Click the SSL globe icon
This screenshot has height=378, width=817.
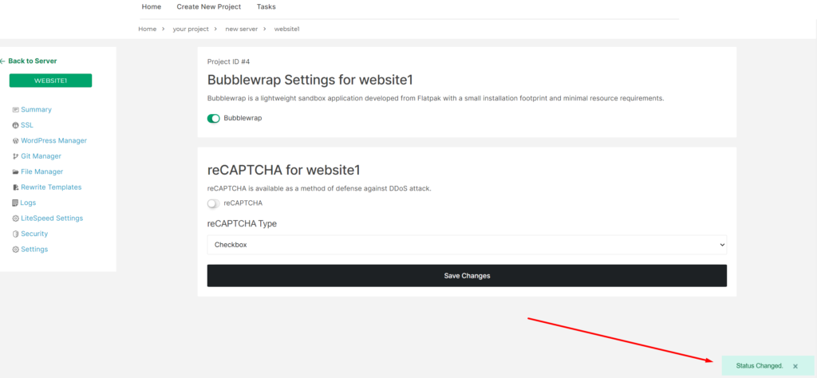pyautogui.click(x=16, y=125)
